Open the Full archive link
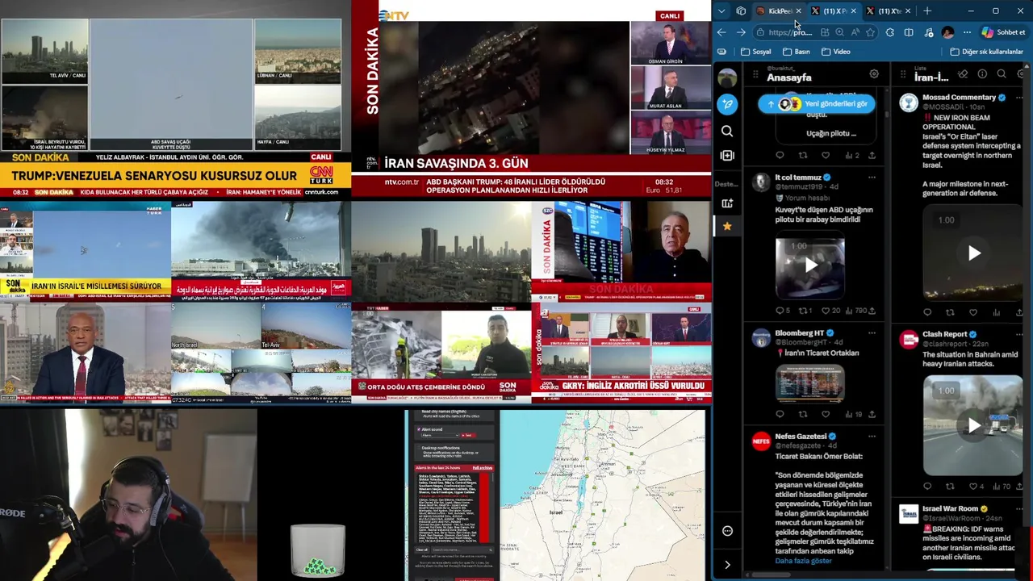 click(x=483, y=467)
